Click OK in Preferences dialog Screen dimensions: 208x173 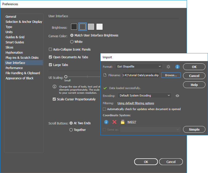[146, 162]
